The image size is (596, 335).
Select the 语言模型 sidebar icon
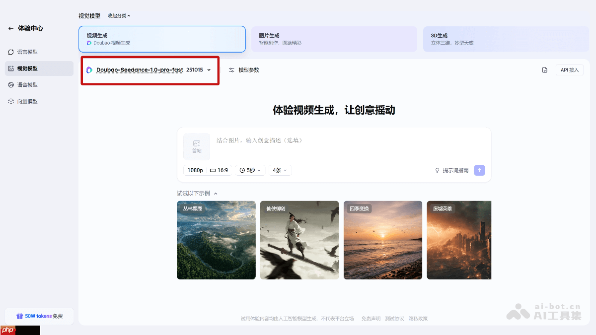(10, 52)
